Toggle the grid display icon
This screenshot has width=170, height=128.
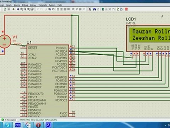9,9
